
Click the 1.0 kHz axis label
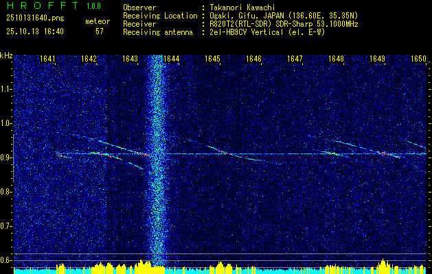(5, 123)
